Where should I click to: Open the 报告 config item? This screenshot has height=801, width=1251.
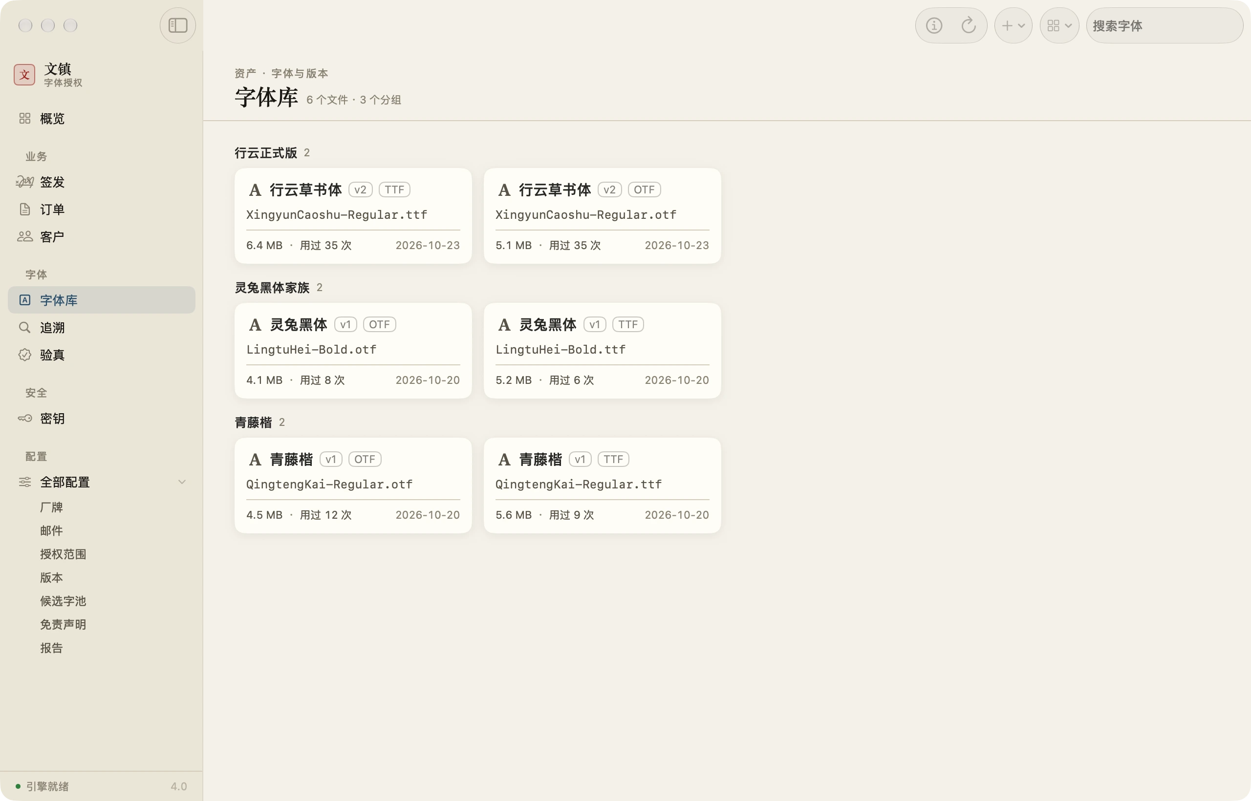pyautogui.click(x=51, y=648)
